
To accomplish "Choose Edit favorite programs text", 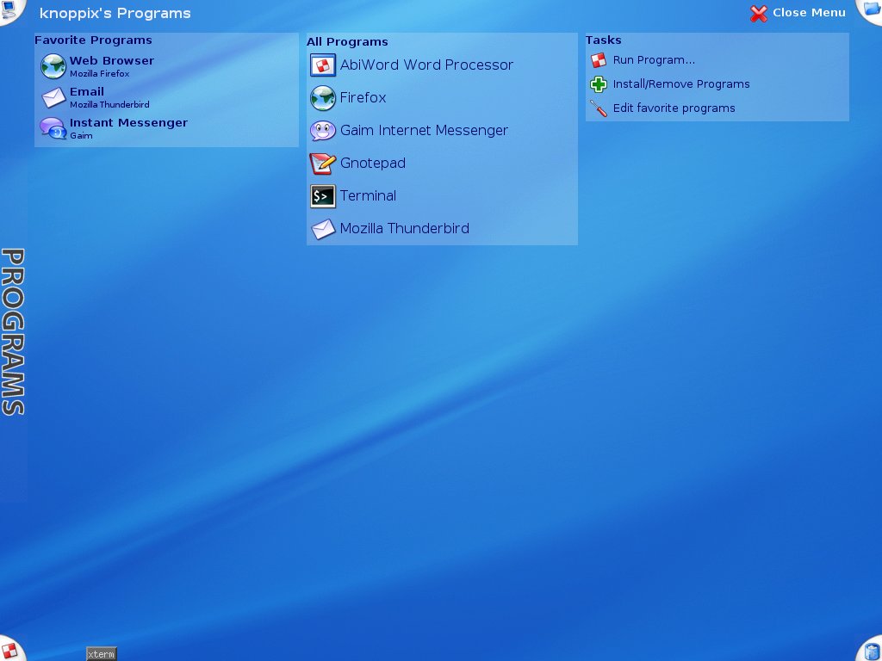I will [x=674, y=108].
